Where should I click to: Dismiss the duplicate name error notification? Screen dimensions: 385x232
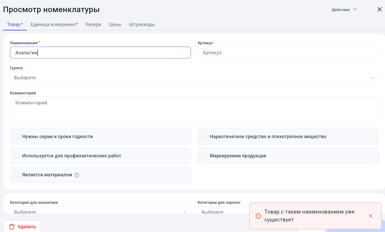click(371, 216)
